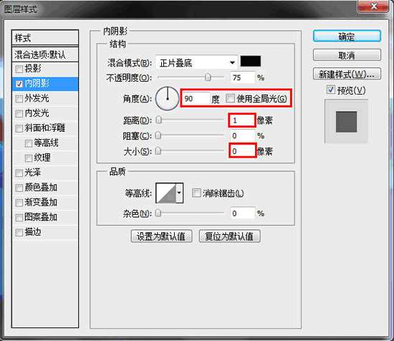Select 斜面和浮雕 in the styles list
This screenshot has width=394, height=341.
(x=45, y=128)
